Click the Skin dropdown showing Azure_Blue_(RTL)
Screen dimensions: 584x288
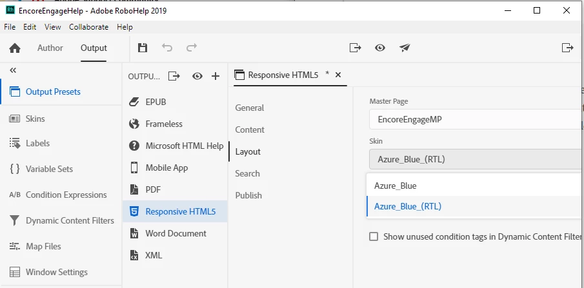[x=476, y=159]
